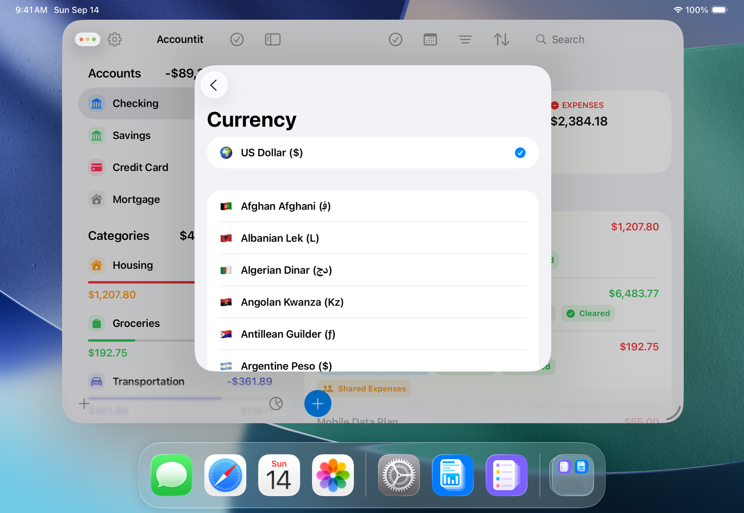Viewport: 744px width, 513px height.
Task: Toggle the Cleared status badge
Action: pos(588,314)
